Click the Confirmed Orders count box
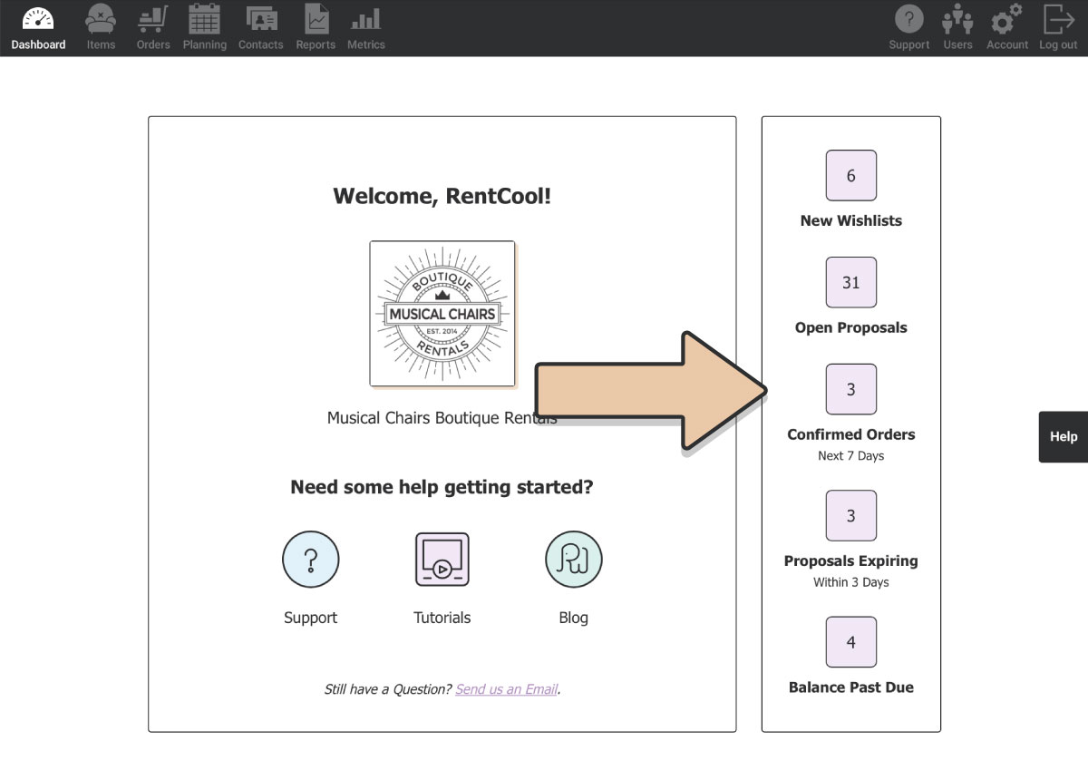This screenshot has height=760, width=1088. click(x=850, y=389)
